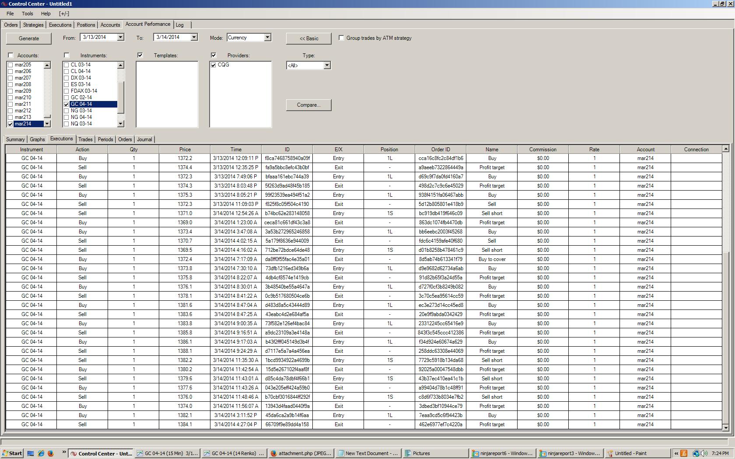735x459 pixels.
Task: Uncheck the CQG provider checkbox
Action: click(213, 65)
